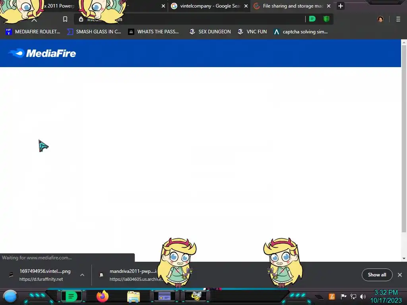Open the bee app in the taskbar

pyautogui.click(x=196, y=296)
